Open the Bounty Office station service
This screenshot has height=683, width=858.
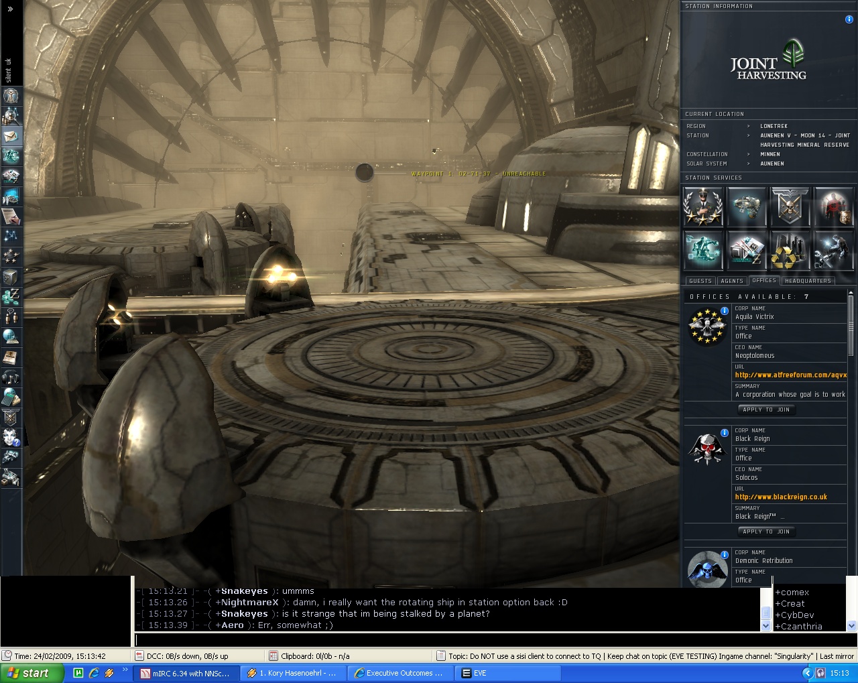tap(833, 207)
